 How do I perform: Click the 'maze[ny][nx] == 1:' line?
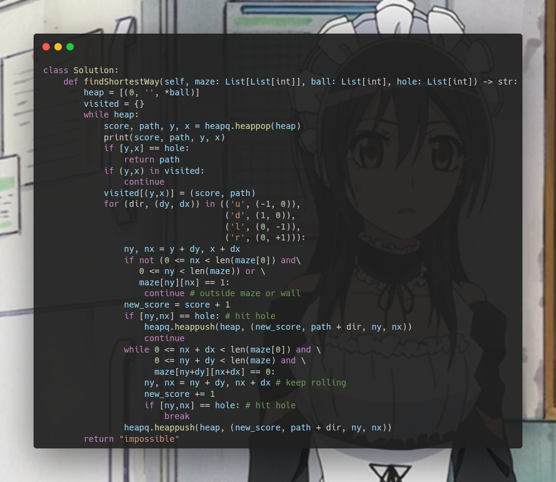point(185,282)
